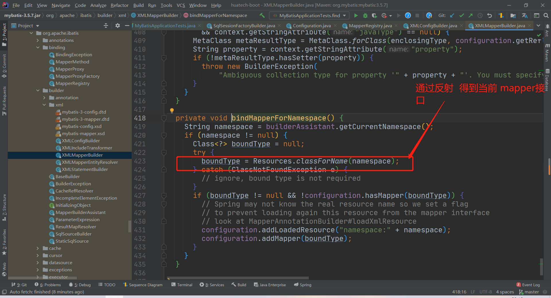Collapse the binding folder
Image resolution: width=551 pixels, height=298 pixels.
[x=38, y=47]
